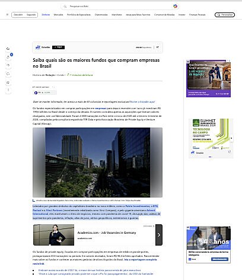Open the 'Finanças Pessoais' tab
Viewport: 242px width, 280px height.
pyautogui.click(x=197, y=15)
